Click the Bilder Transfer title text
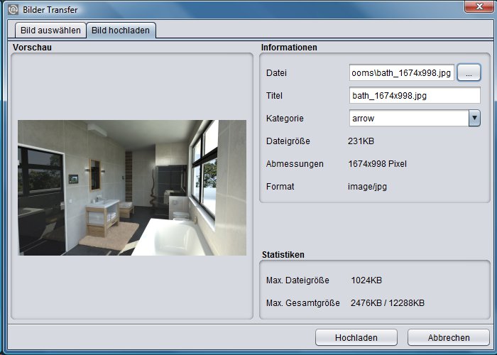497x355 pixels. [x=50, y=10]
